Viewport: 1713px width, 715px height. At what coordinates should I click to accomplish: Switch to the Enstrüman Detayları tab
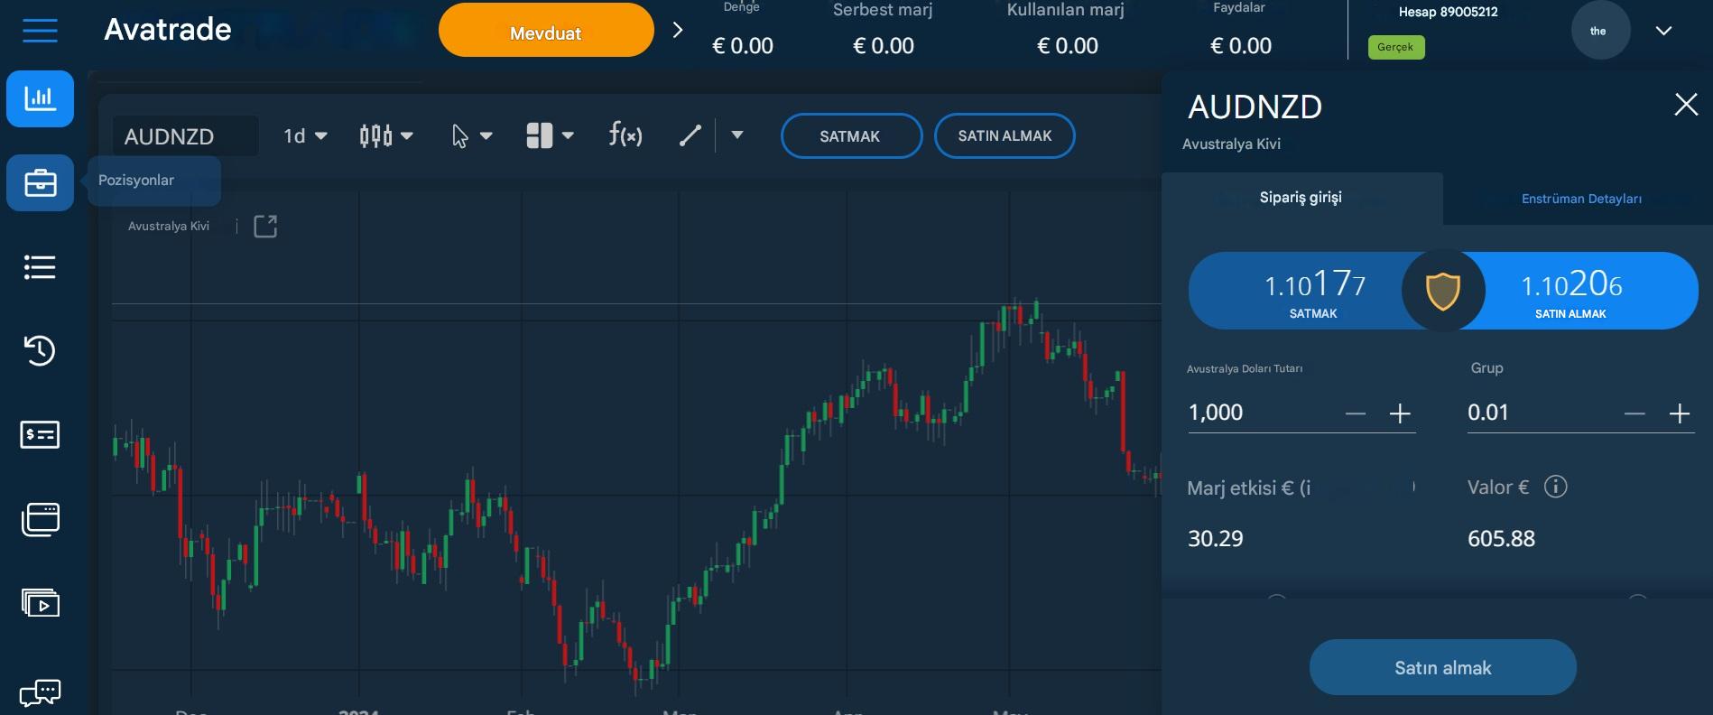pyautogui.click(x=1580, y=198)
